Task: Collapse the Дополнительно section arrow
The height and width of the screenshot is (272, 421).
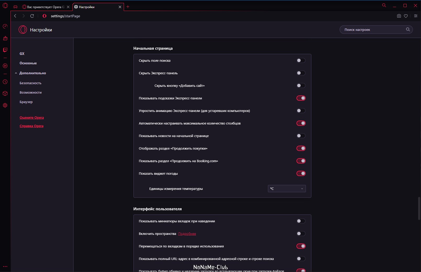Action: [16, 73]
